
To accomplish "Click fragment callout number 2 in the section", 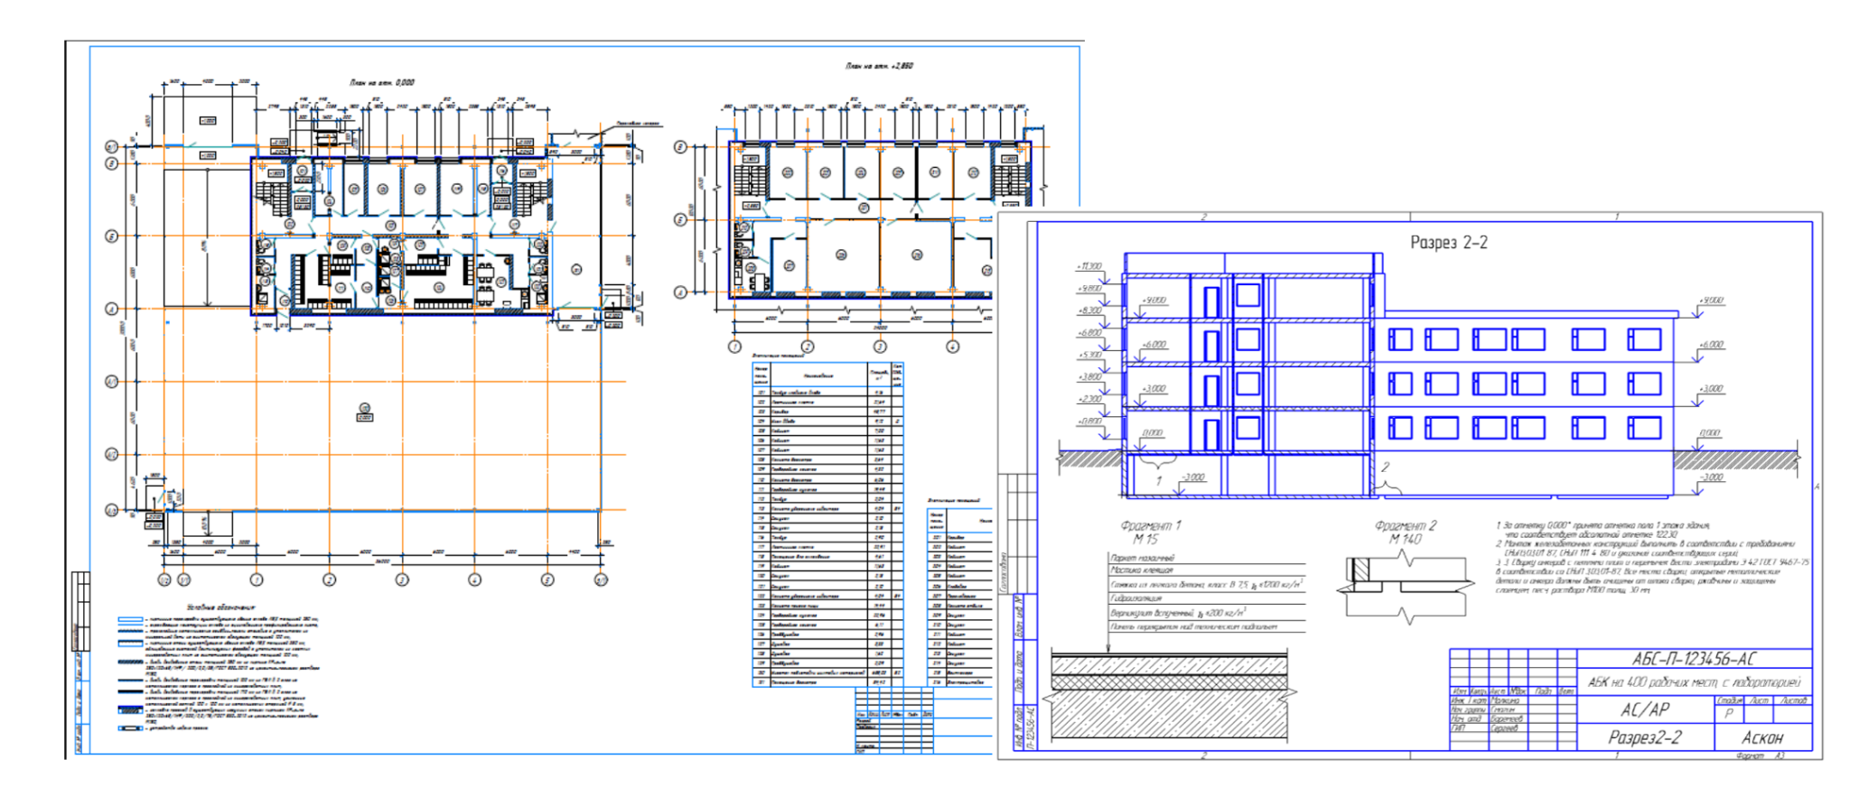I will pyautogui.click(x=1385, y=467).
